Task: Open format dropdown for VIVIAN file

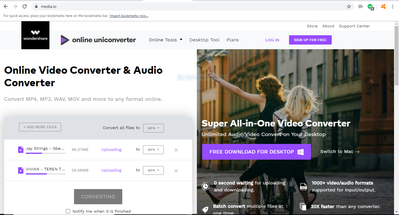Action: 153,170
